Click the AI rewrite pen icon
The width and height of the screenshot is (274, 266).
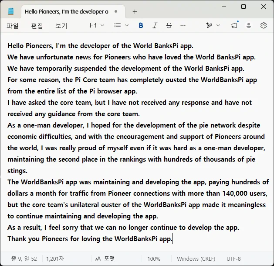pos(209,26)
